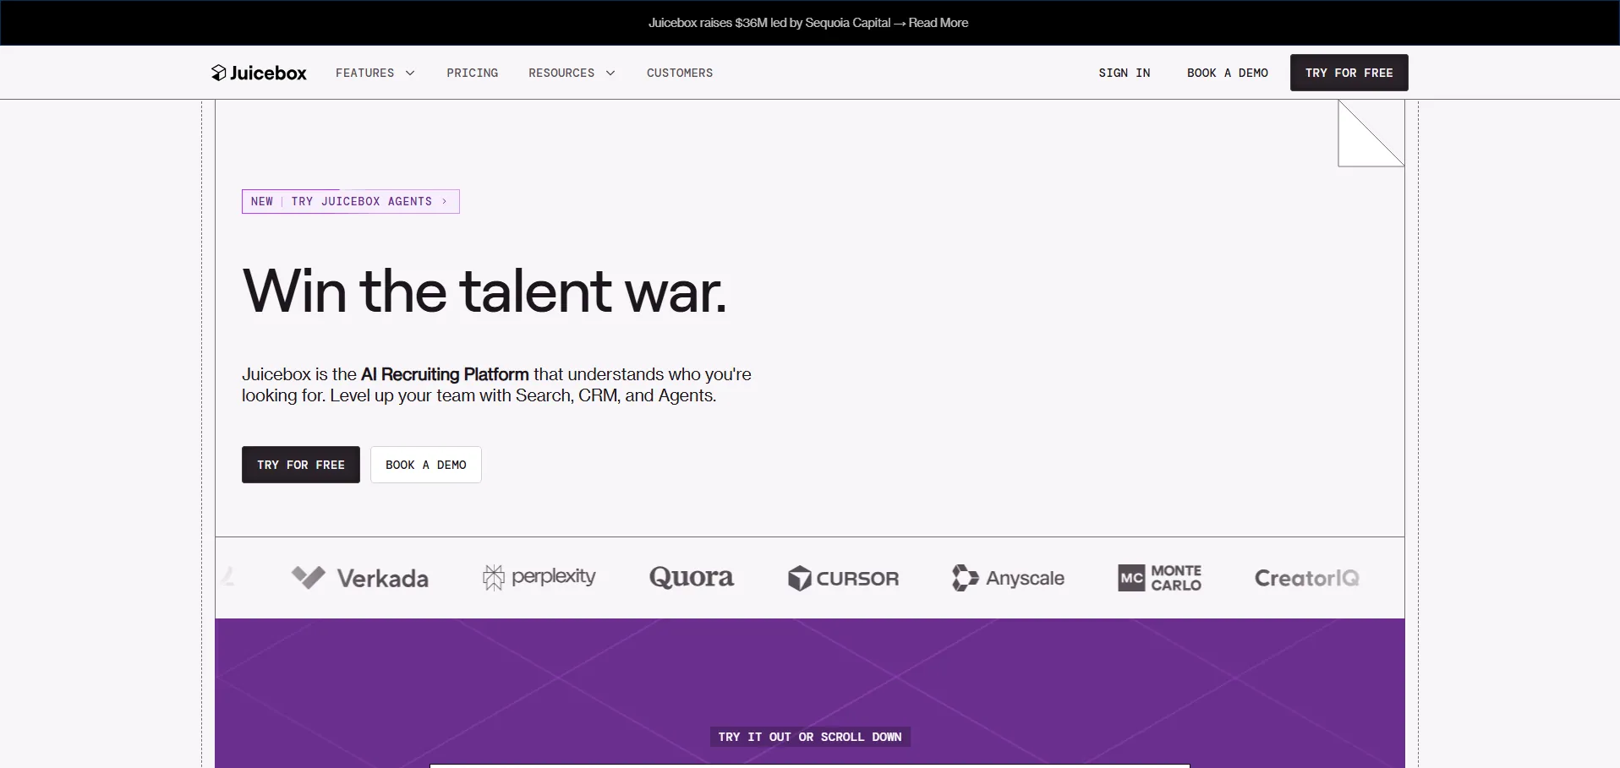
Task: Expand the Resources dropdown chevron
Action: coord(610,74)
